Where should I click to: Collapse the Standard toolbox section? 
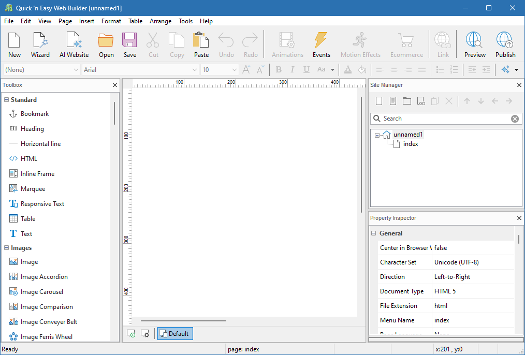point(6,100)
